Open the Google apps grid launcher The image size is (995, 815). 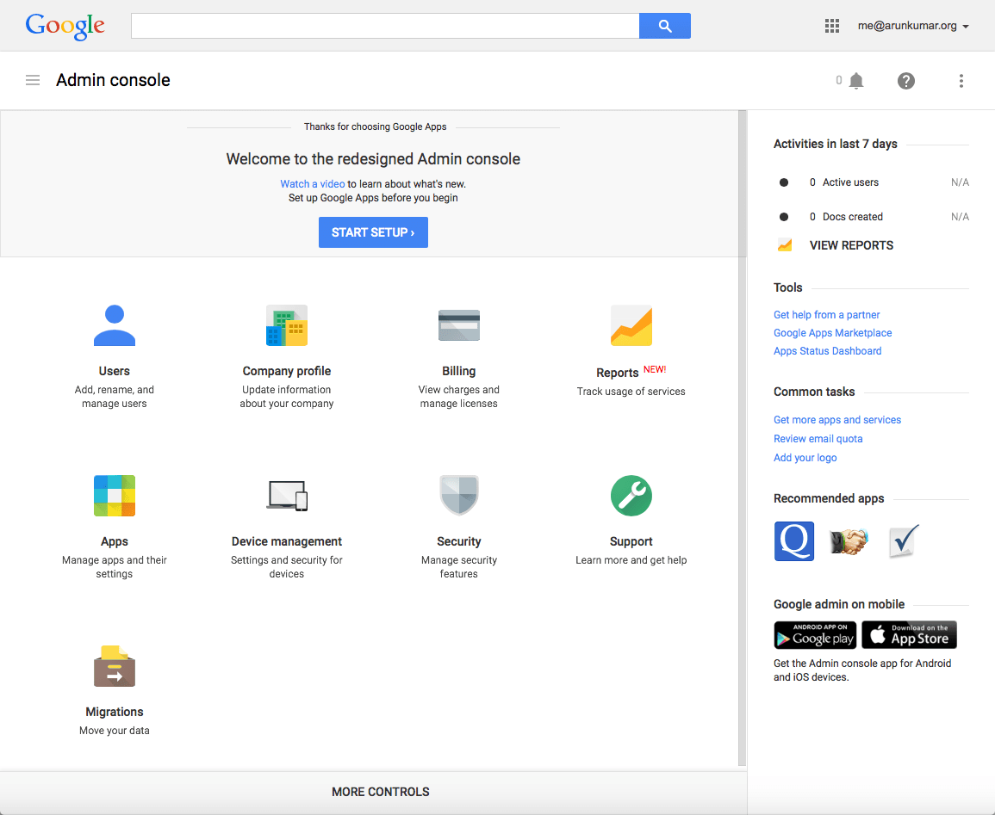point(832,26)
